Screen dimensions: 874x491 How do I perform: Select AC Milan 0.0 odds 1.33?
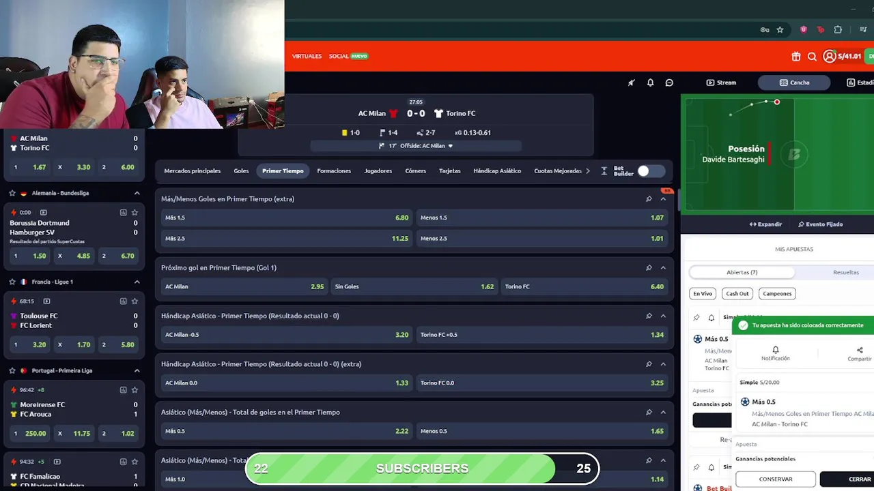[x=287, y=383]
